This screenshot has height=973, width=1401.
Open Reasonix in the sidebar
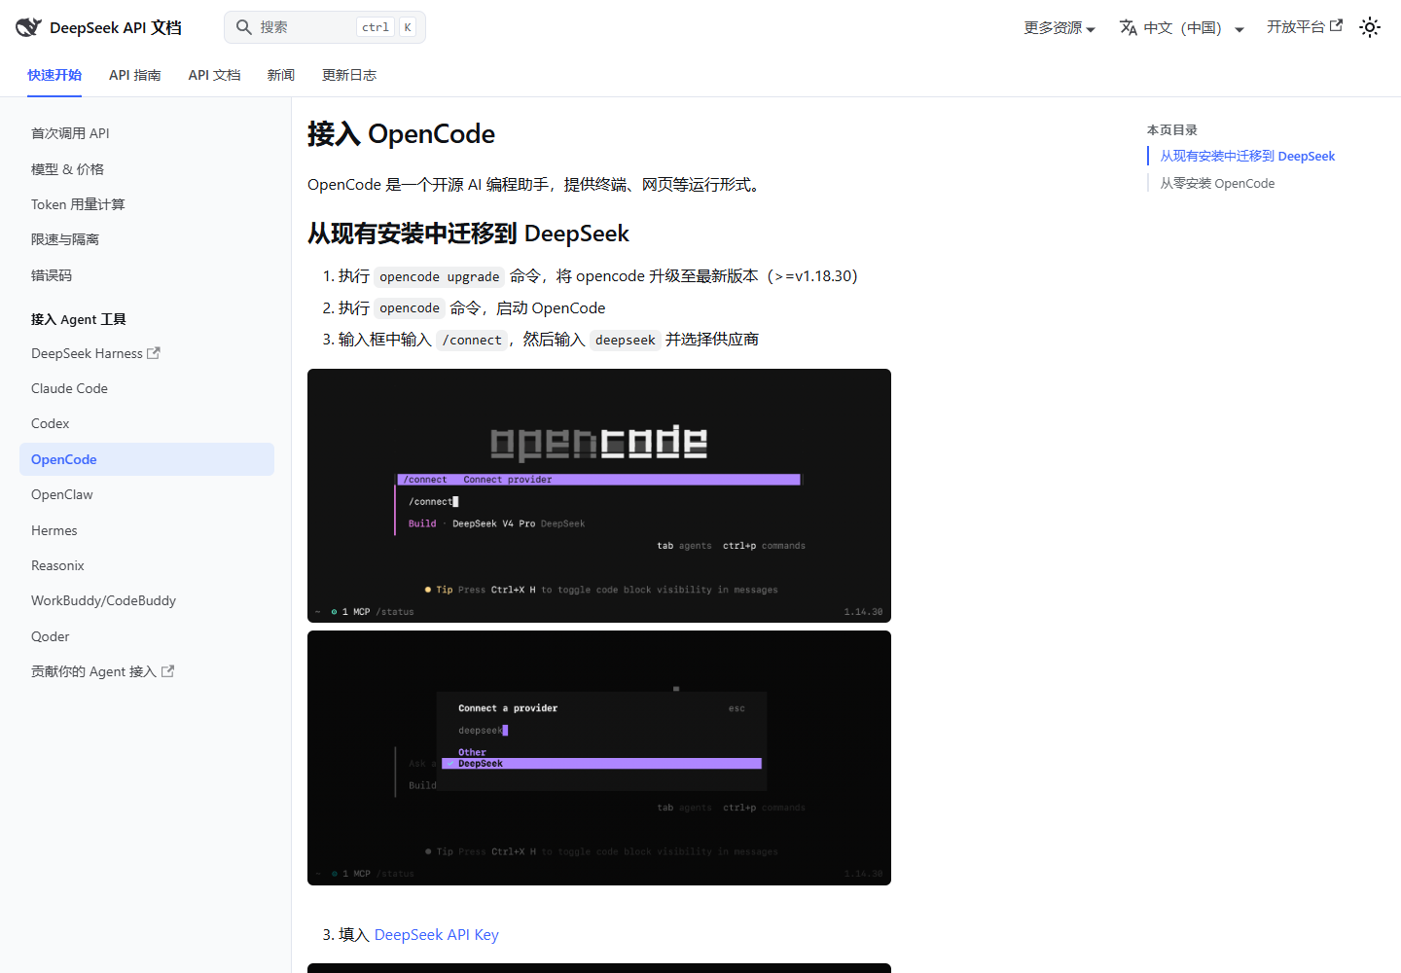click(x=147, y=565)
